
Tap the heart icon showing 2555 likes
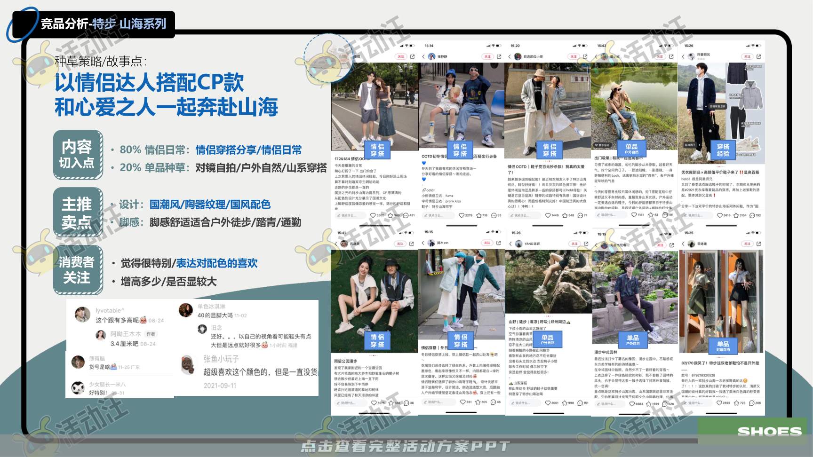click(x=719, y=403)
